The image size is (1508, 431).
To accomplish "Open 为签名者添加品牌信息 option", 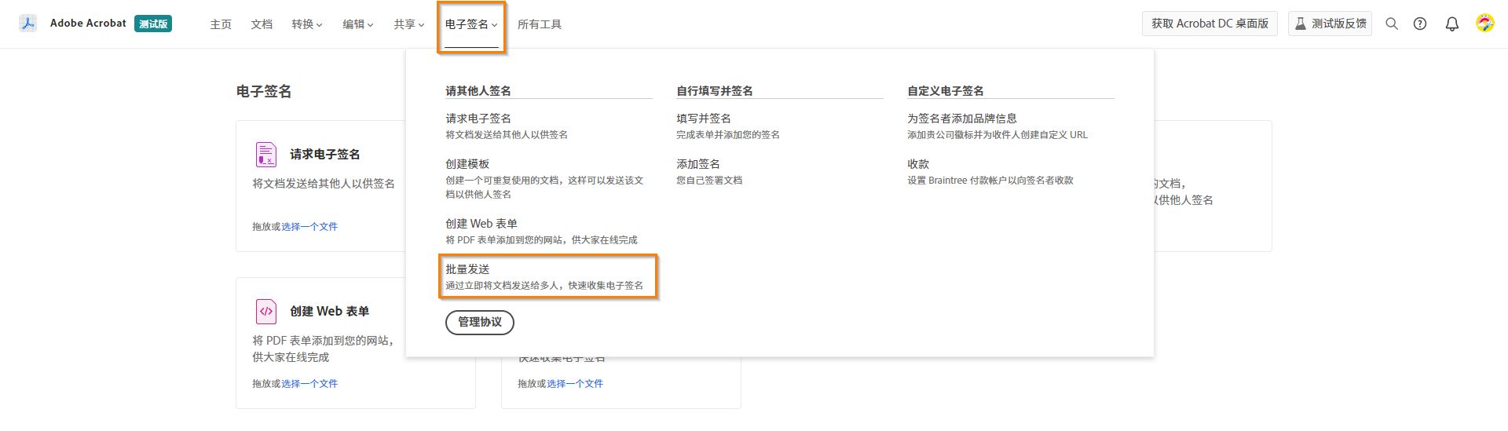I will click(x=962, y=119).
